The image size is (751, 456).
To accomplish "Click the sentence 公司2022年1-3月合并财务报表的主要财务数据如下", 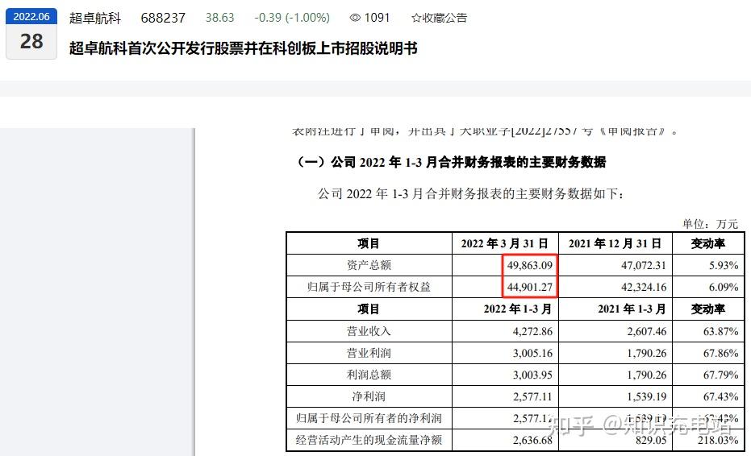I will [x=471, y=194].
